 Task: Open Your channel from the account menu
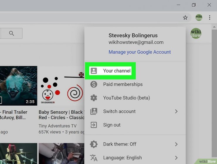tap(110, 71)
